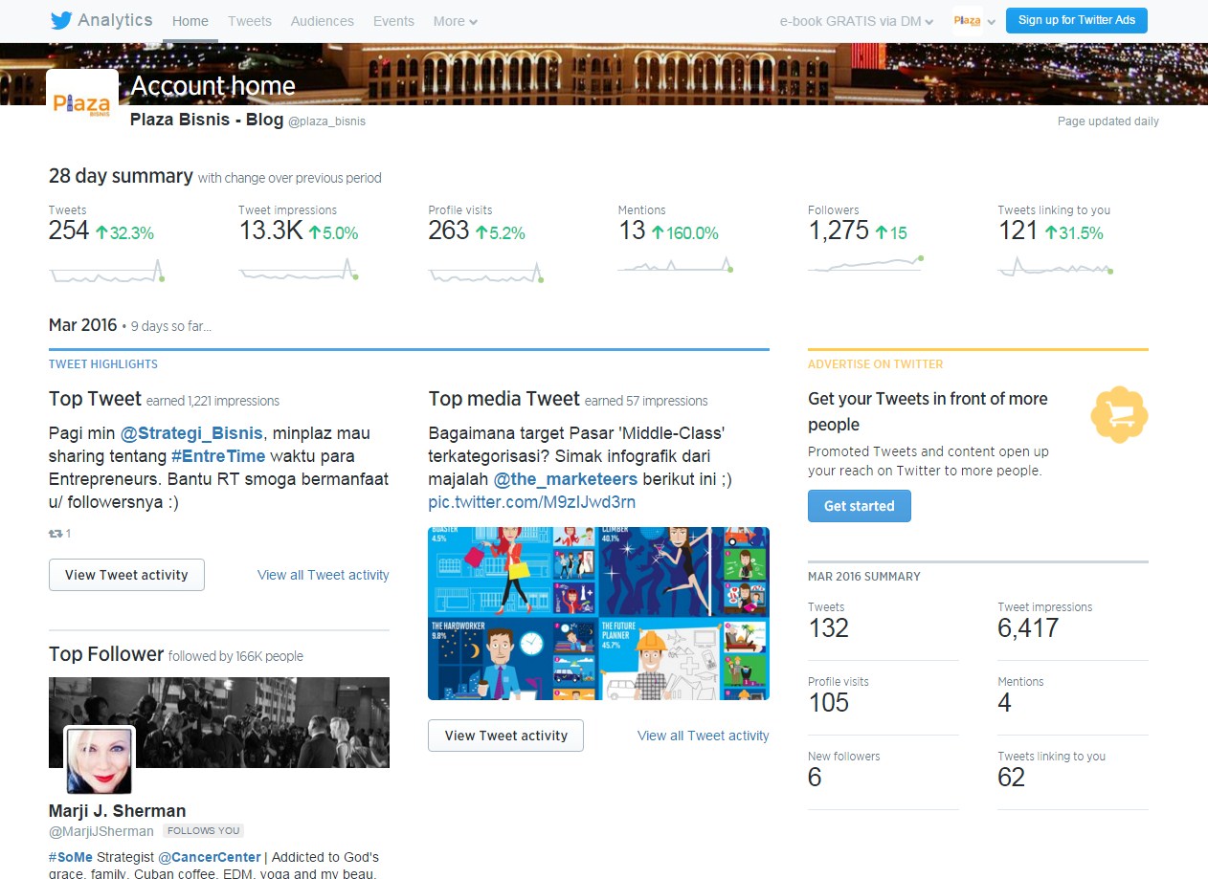
Task: Click the Profile visits sparkline chart
Action: (x=485, y=271)
